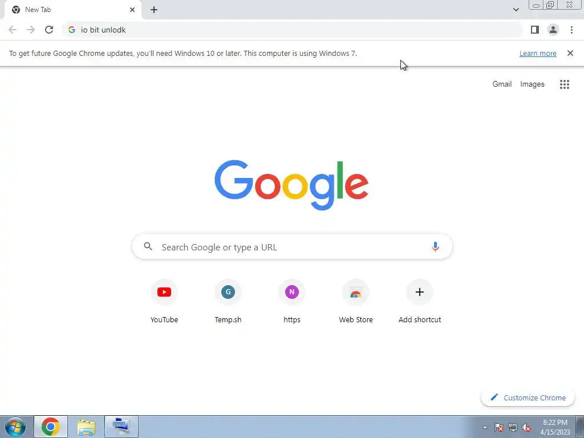The width and height of the screenshot is (584, 438).
Task: Open the https shortcut tile
Action: 292,301
